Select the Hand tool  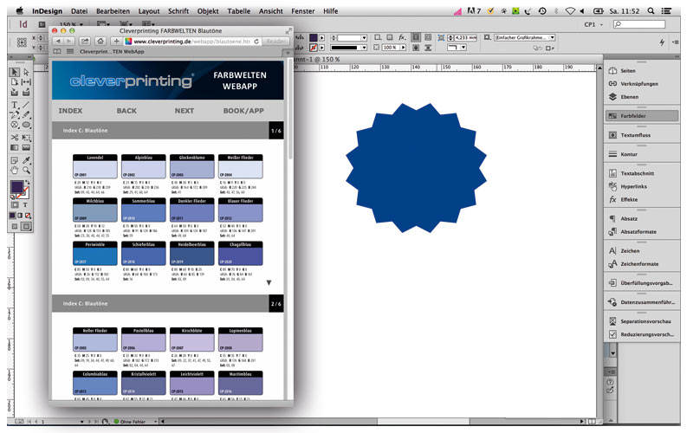[15, 170]
